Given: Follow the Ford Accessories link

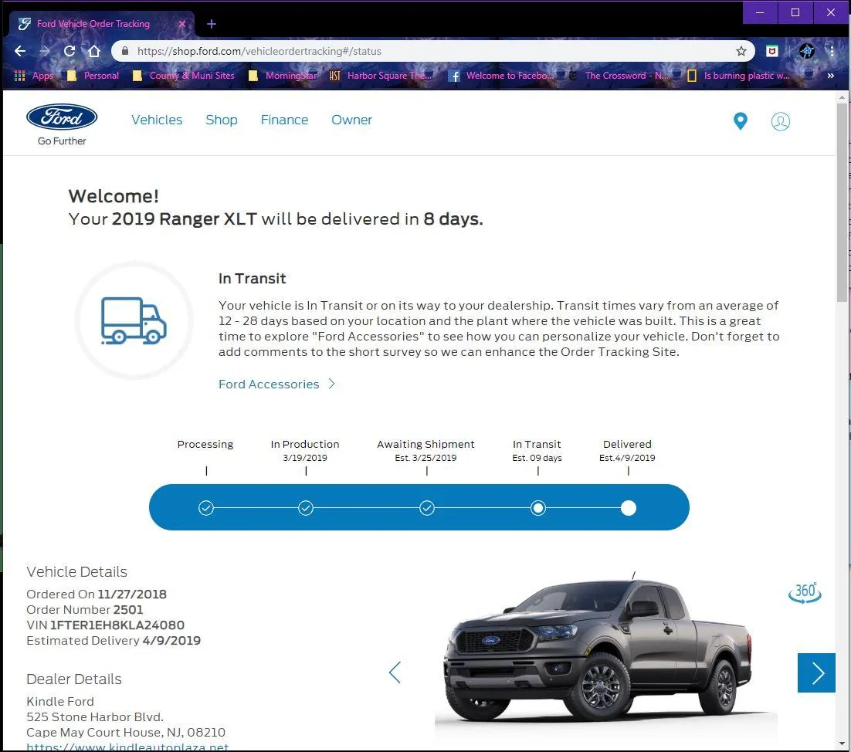Looking at the screenshot, I should tap(276, 384).
